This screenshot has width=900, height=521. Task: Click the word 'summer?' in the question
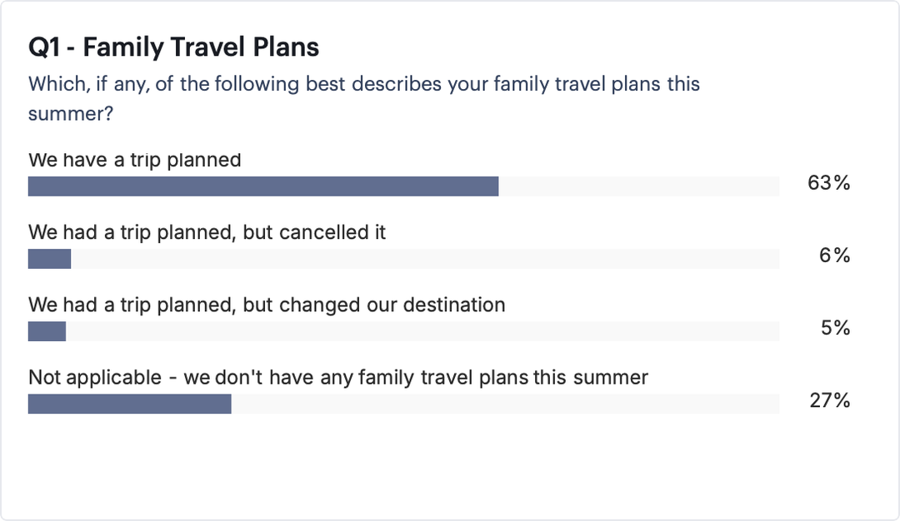(x=71, y=113)
